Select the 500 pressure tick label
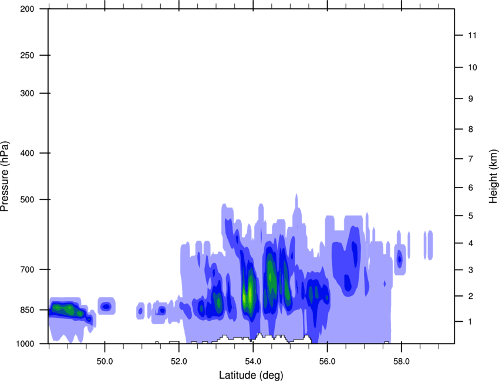The height and width of the screenshot is (381, 499). (x=27, y=199)
